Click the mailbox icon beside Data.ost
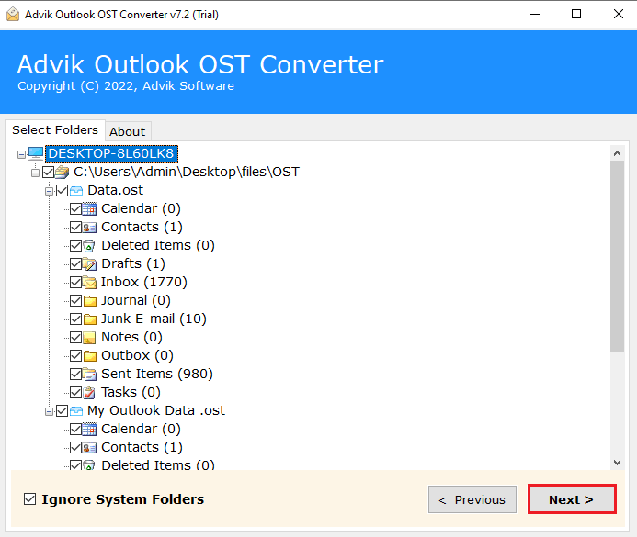Image resolution: width=637 pixels, height=537 pixels. pos(76,191)
